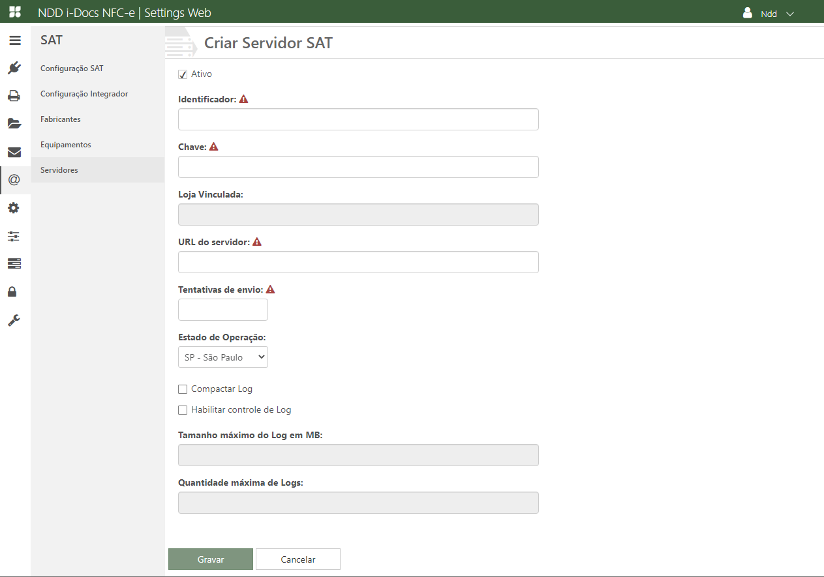Open the folder icon in sidebar
Image resolution: width=824 pixels, height=577 pixels.
14,124
